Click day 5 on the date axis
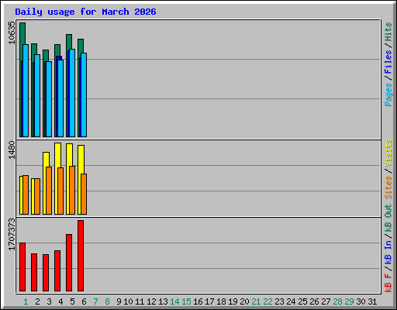Image resolution: width=397 pixels, height=310 pixels. 72,301
